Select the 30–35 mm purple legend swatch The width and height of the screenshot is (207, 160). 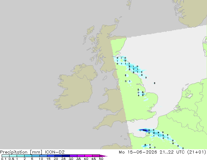click(x=73, y=156)
